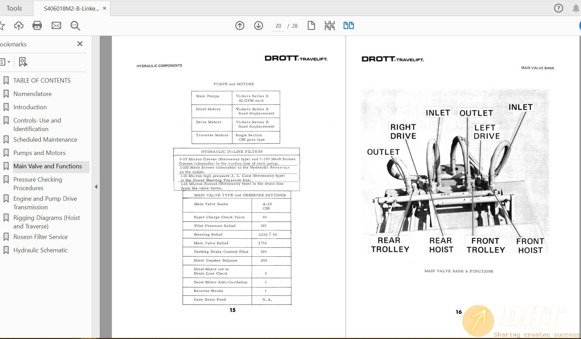This screenshot has width=581, height=339.
Task: Switch to the Tools tab
Action: [x=14, y=8]
